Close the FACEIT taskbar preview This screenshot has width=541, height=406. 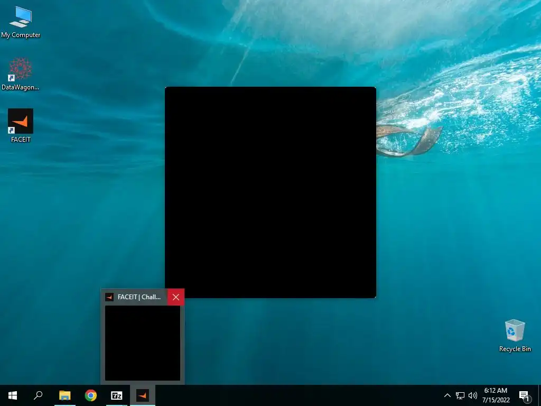tap(175, 297)
